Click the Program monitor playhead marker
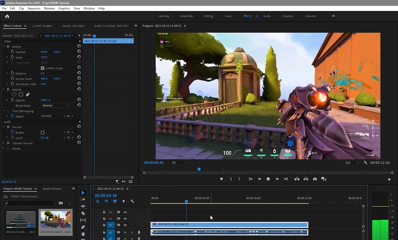398x240 pixels. coord(199,169)
